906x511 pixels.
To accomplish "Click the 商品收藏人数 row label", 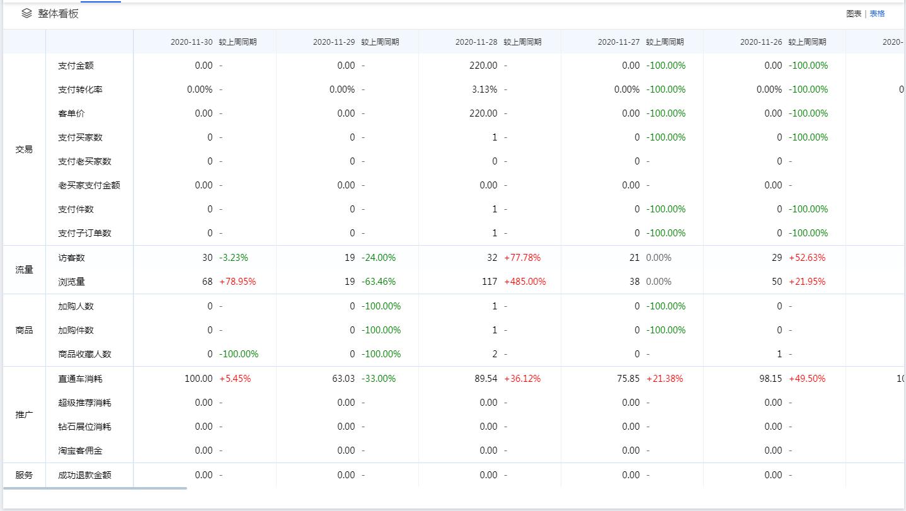I will pyautogui.click(x=84, y=354).
